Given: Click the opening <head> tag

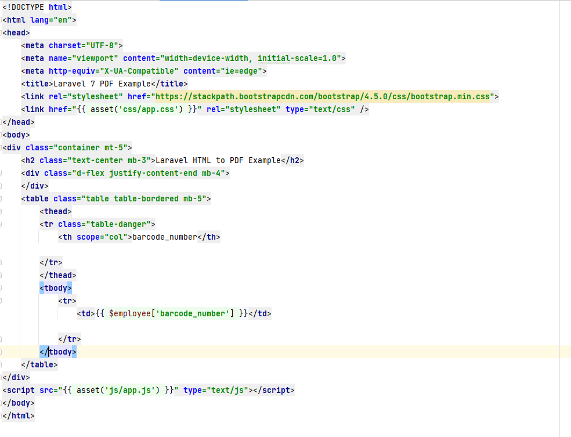Looking at the screenshot, I should click(16, 32).
